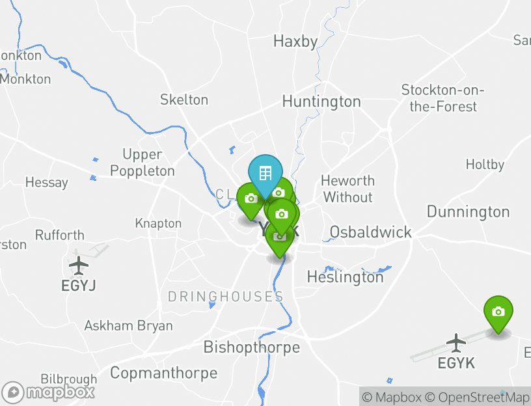Open the Mapbox logo link

48,393
